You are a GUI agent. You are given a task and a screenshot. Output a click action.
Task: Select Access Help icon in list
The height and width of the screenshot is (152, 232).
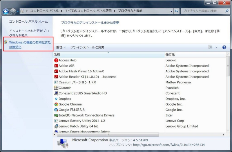pos(56,60)
